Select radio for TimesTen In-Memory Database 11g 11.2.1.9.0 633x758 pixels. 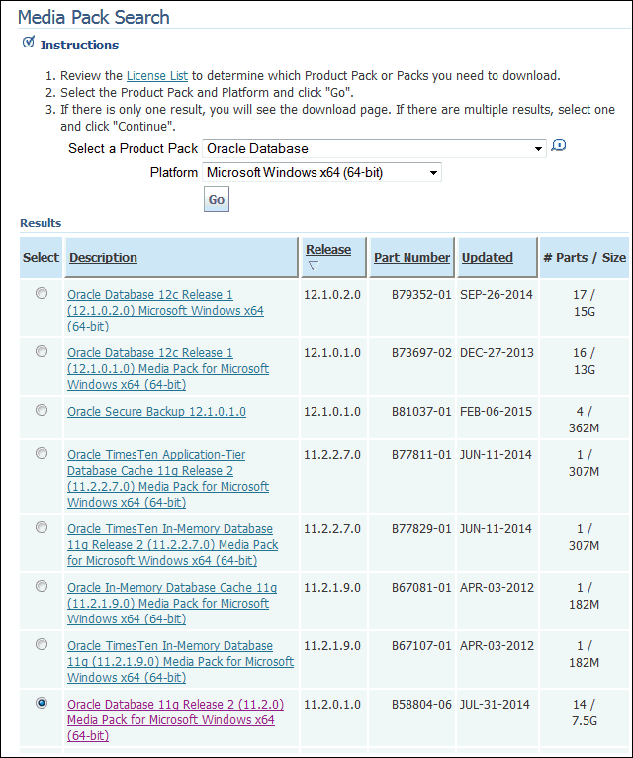coord(42,644)
